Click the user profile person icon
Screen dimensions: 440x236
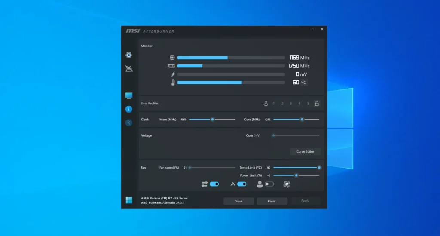point(266,103)
